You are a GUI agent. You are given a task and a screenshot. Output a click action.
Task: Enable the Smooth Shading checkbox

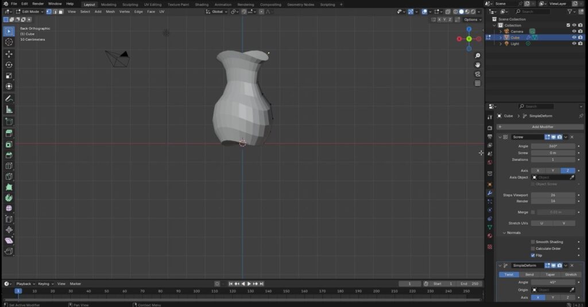tap(533, 242)
